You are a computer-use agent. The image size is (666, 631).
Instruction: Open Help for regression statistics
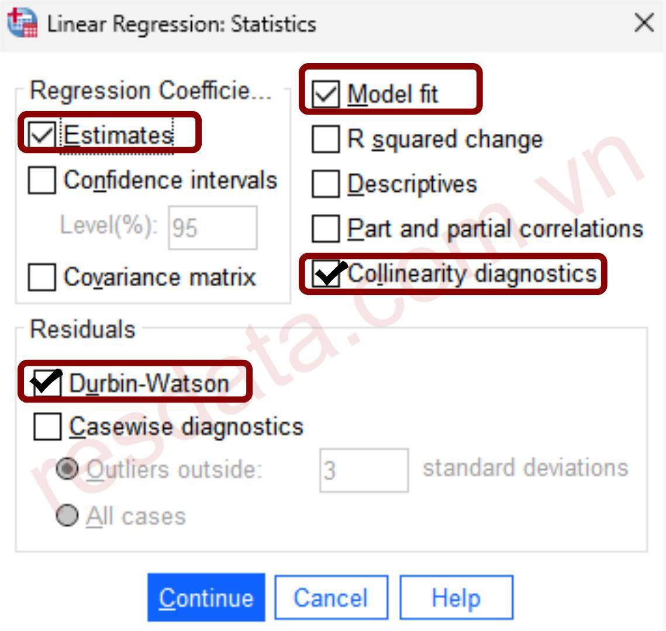[x=456, y=598]
